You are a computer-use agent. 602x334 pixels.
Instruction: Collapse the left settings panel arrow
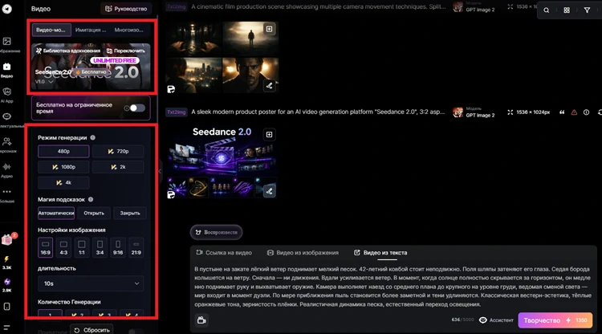point(160,171)
